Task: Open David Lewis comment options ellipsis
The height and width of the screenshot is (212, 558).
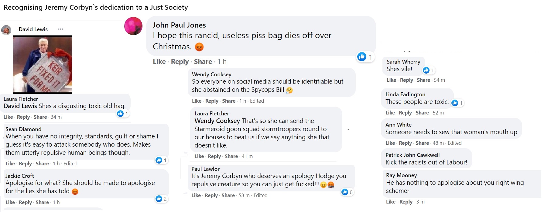Action: click(61, 29)
